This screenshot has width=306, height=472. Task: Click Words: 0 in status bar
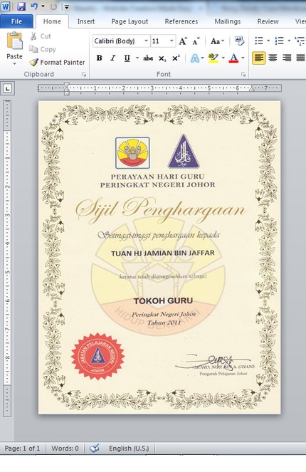click(65, 449)
